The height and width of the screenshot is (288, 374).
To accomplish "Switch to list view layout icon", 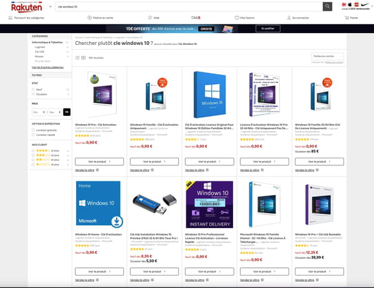I will pos(77,58).
